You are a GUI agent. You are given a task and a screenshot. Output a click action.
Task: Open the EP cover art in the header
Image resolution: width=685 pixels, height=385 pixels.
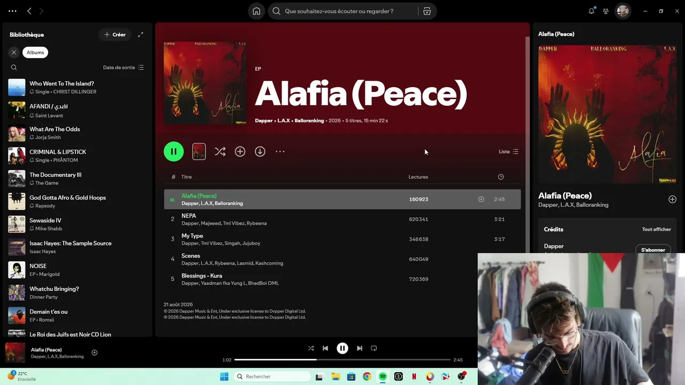point(205,83)
